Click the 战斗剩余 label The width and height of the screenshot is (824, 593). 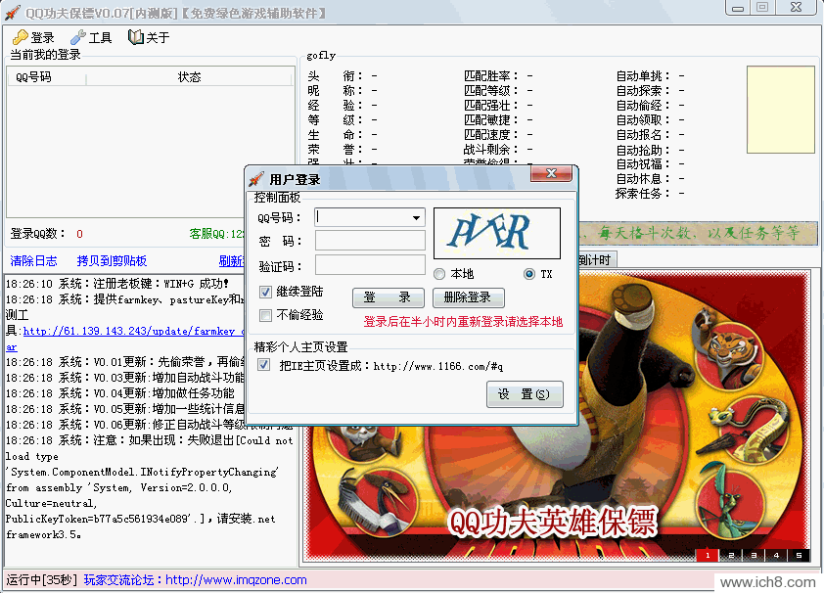[491, 150]
